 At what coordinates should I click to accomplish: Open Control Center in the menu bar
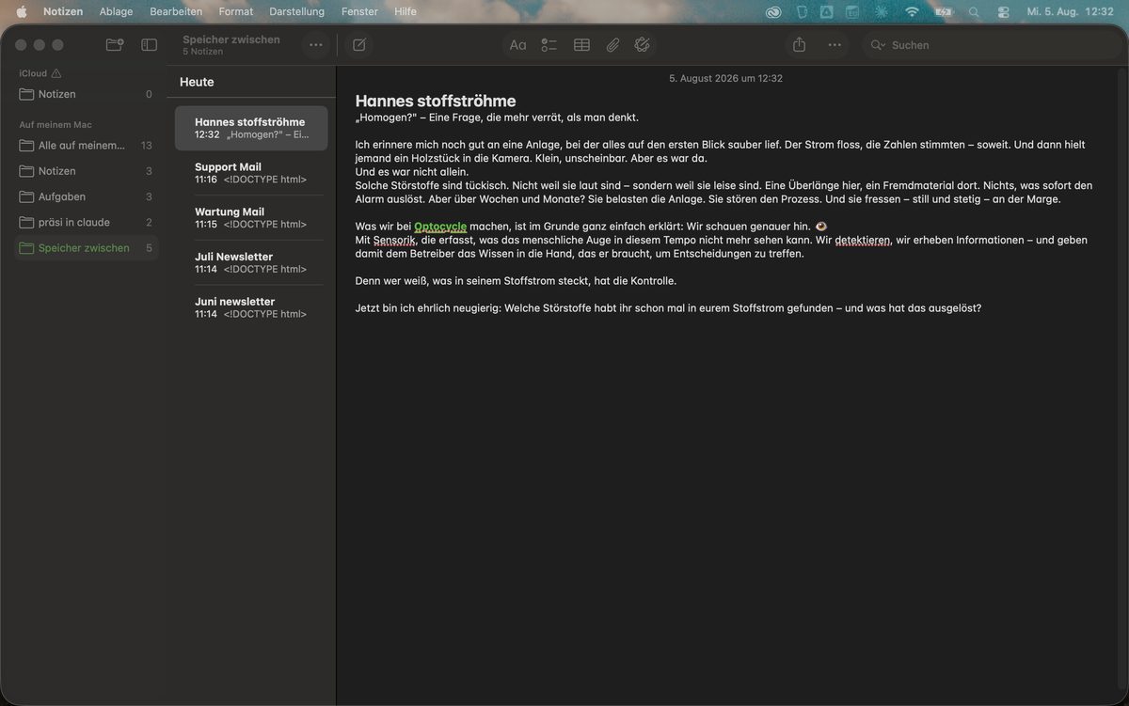coord(1003,11)
